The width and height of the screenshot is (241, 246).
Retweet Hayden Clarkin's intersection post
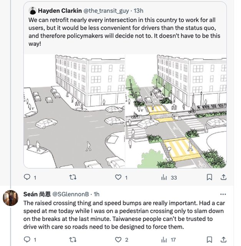pos(72,177)
